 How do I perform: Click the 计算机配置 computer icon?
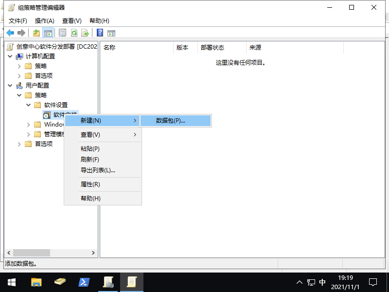19,56
